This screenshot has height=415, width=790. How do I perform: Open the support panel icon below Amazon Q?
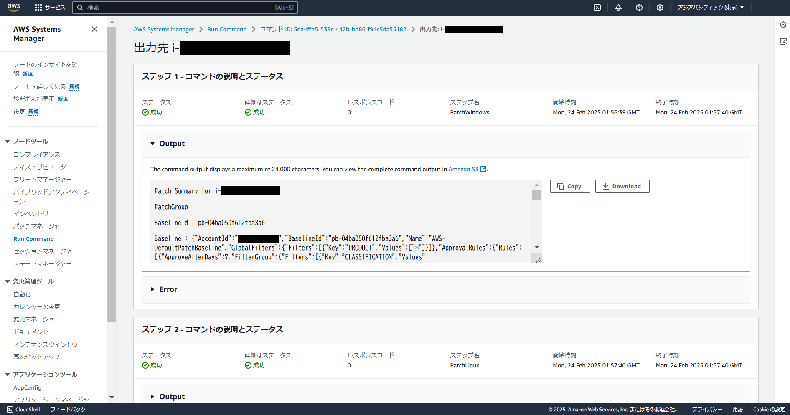(x=783, y=41)
